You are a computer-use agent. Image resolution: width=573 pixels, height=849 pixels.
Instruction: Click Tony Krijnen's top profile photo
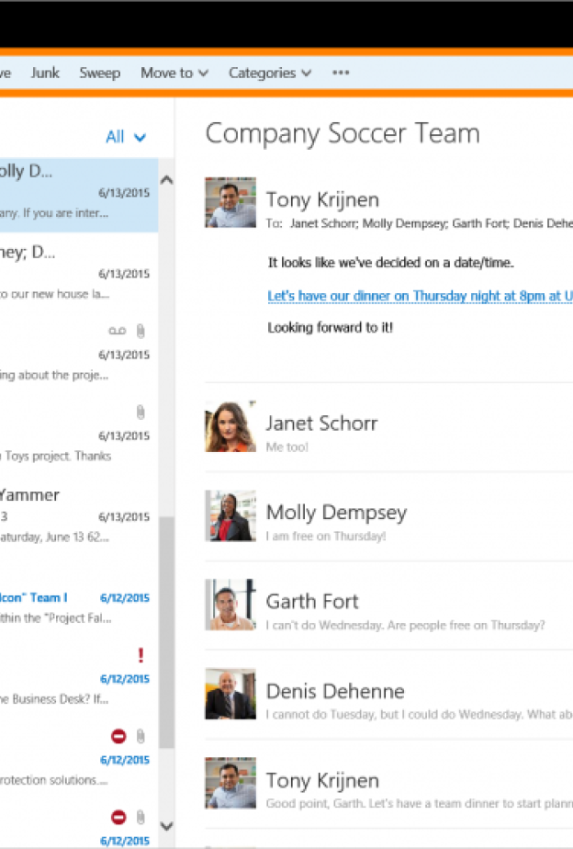(230, 202)
